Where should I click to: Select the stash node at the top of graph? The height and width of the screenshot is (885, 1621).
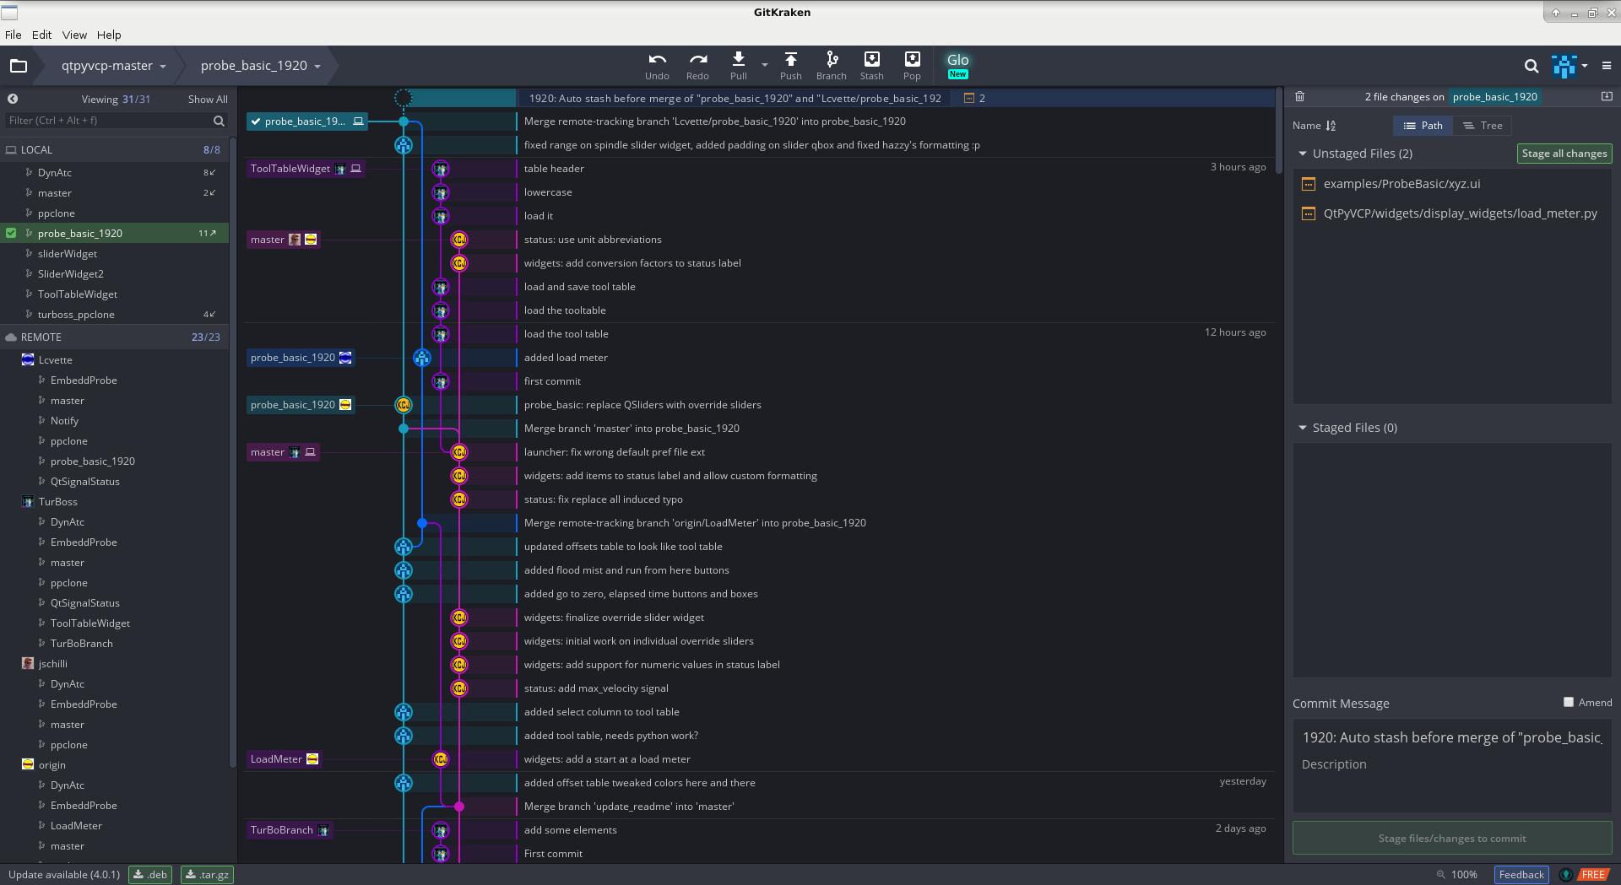[404, 99]
